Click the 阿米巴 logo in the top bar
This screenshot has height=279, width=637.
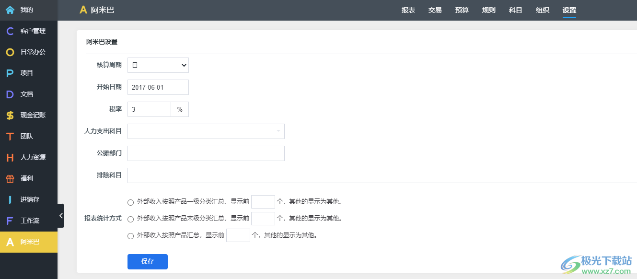point(96,10)
